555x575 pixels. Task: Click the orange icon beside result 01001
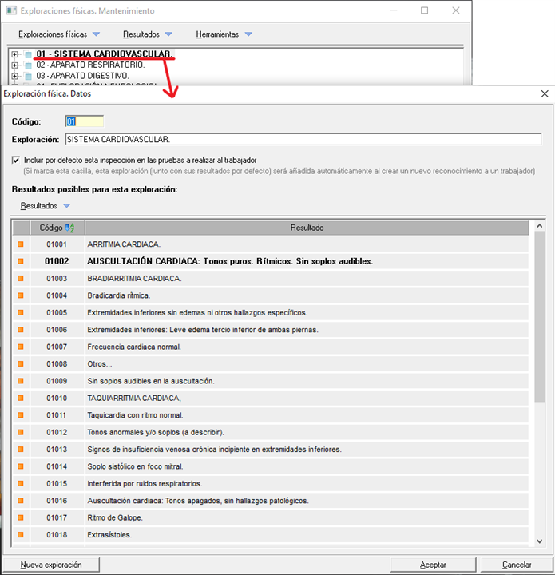21,244
